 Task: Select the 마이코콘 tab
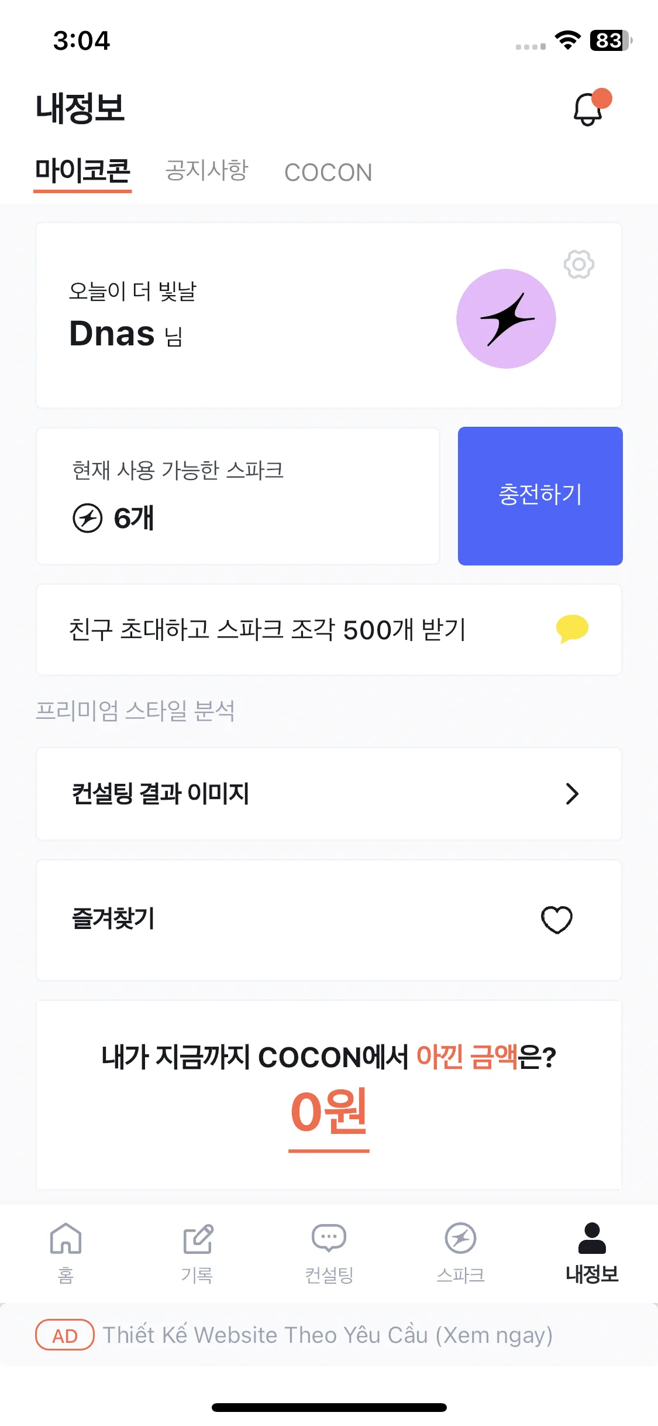(x=82, y=172)
